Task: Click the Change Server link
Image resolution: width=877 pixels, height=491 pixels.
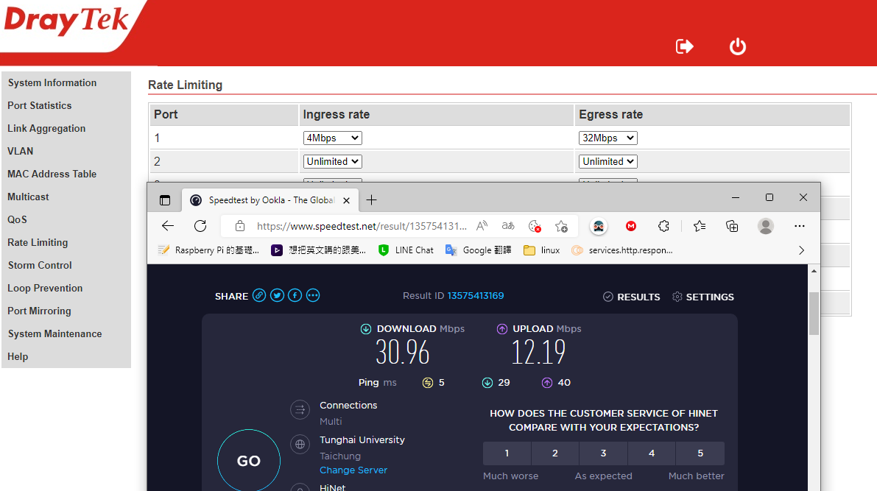Action: [353, 470]
